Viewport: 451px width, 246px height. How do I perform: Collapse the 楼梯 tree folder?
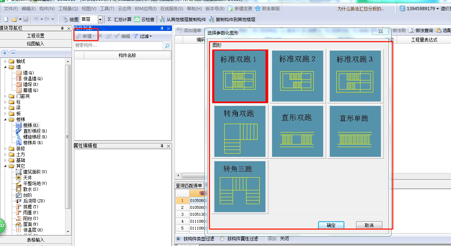pyautogui.click(x=5, y=119)
